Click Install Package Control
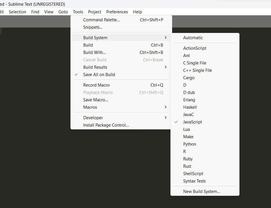This screenshot has height=208, width=271. tap(121, 125)
